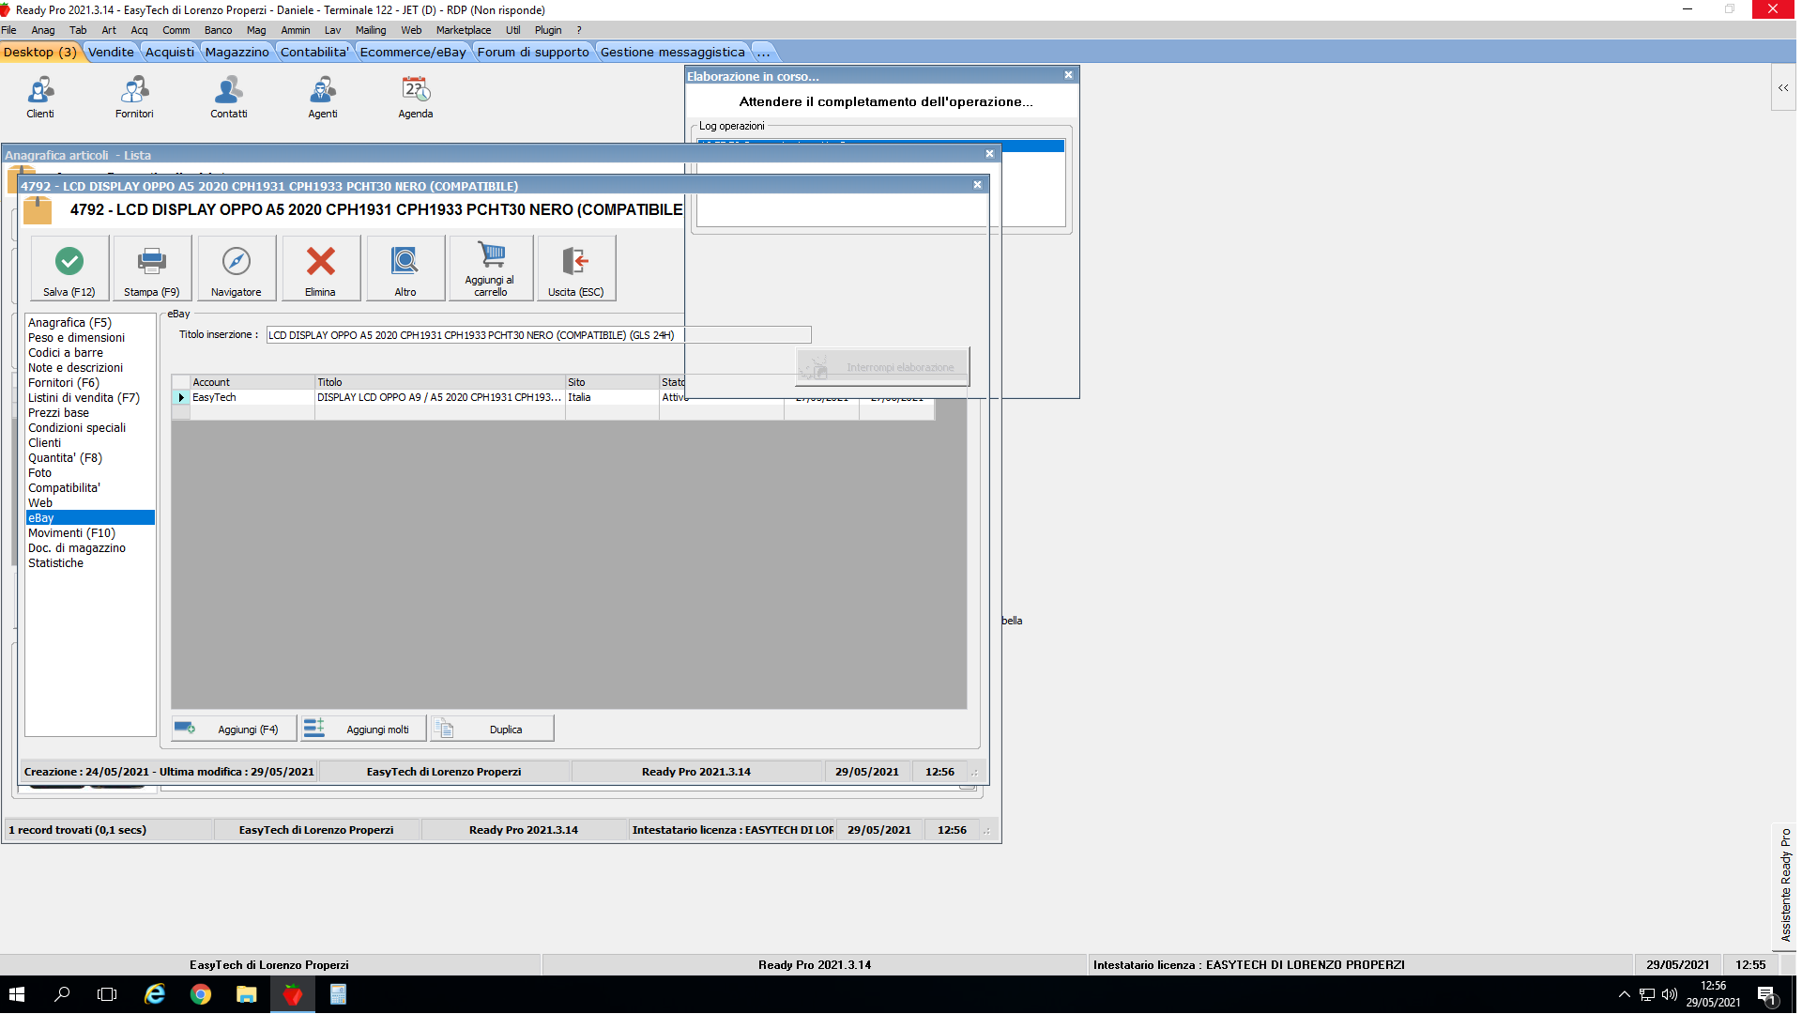The width and height of the screenshot is (1802, 1014).
Task: Select Foto section
Action: pos(90,473)
